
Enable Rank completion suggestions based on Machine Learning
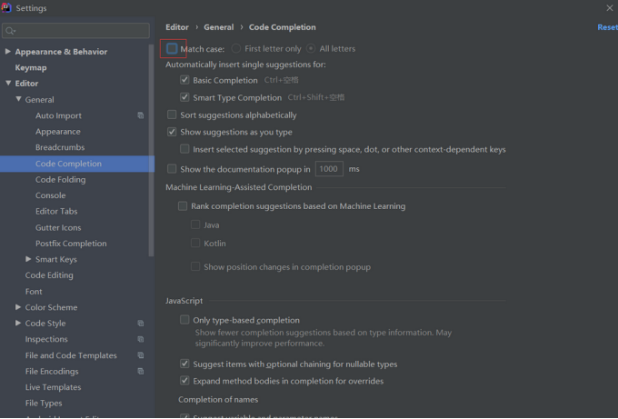183,205
